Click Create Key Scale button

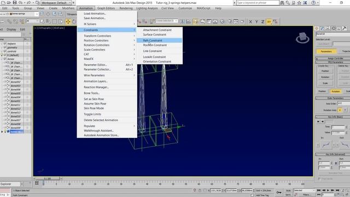pos(325,83)
